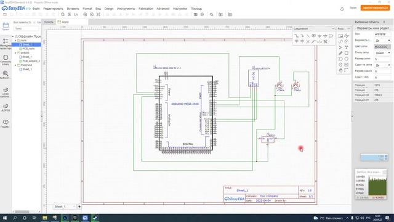Image resolution: width=394 pixels, height=222 pixels.
Task: Open the Редактировать menu
Action: point(54,9)
